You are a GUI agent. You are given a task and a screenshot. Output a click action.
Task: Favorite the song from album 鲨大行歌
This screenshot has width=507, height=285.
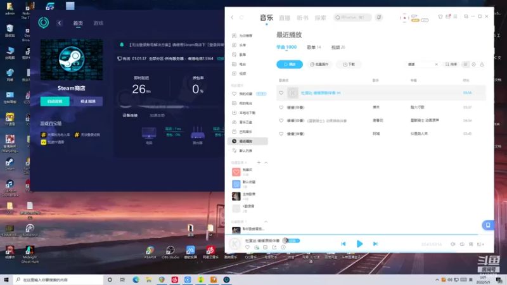[281, 107]
